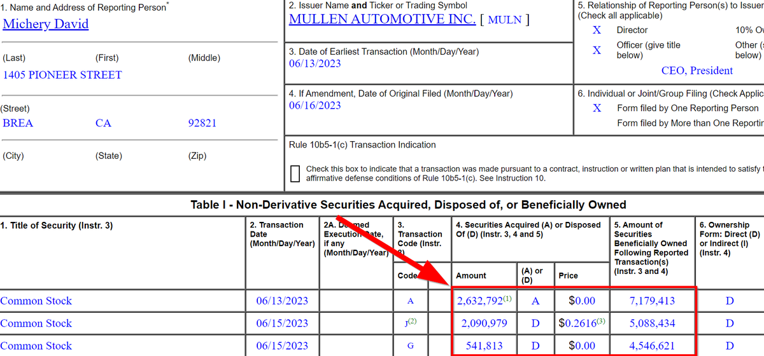
Task: Click the A acquired marker in 2,632,792 row
Action: [535, 301]
